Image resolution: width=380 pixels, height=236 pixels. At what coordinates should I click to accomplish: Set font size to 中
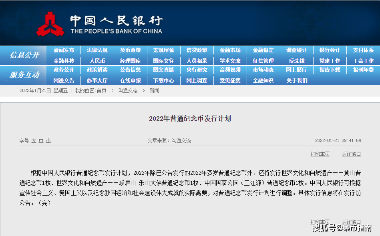[41, 141]
